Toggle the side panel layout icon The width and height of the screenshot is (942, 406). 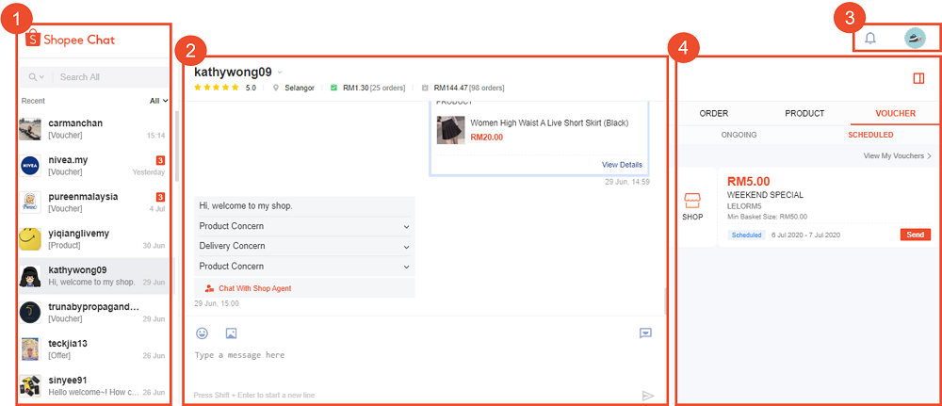918,79
